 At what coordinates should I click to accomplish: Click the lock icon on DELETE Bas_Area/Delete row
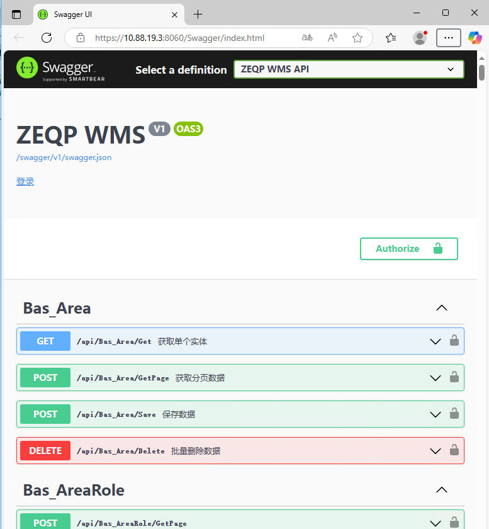click(454, 450)
